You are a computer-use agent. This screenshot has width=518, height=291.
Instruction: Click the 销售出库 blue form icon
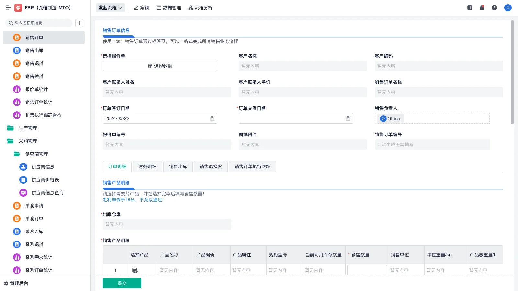[17, 50]
